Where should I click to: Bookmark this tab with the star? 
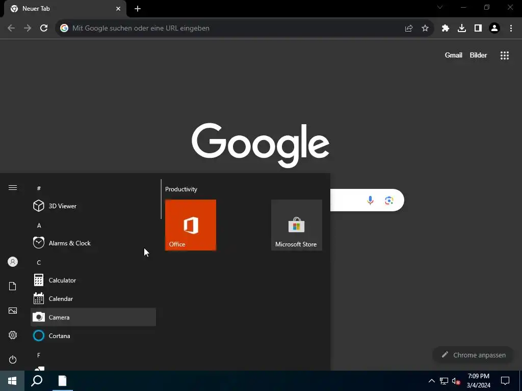pyautogui.click(x=425, y=29)
